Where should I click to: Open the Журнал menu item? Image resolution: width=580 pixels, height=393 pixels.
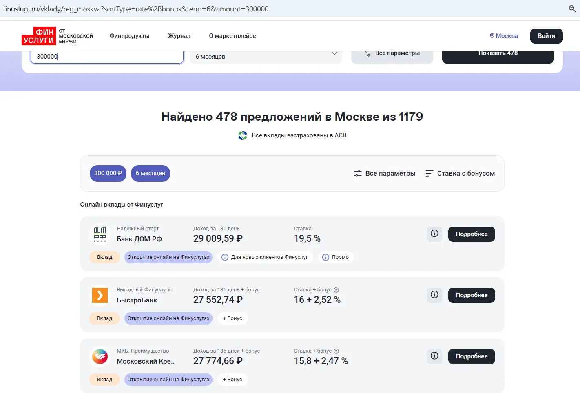[179, 36]
